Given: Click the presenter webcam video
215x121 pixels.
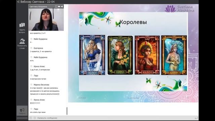Looking at the screenshot, I should [x=46, y=19].
